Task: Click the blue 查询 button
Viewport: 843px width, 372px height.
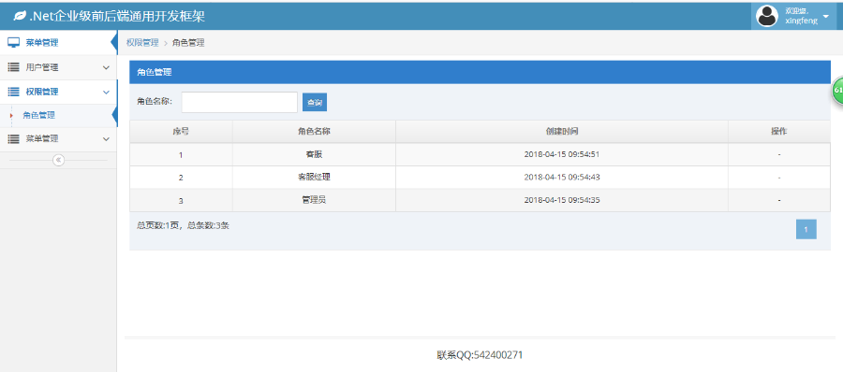Action: [315, 102]
